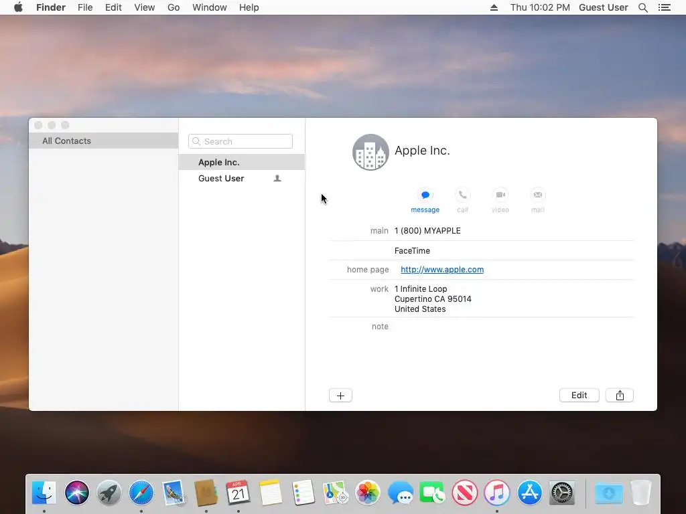Click the Edit button
Screen dimensions: 686x514
click(x=579, y=395)
